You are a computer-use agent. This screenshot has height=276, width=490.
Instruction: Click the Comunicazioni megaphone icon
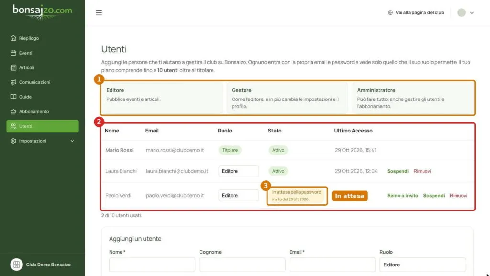coord(13,82)
